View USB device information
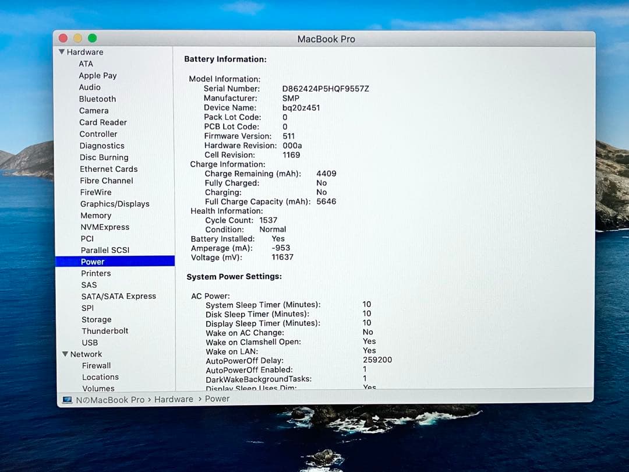The image size is (629, 472). click(x=90, y=343)
